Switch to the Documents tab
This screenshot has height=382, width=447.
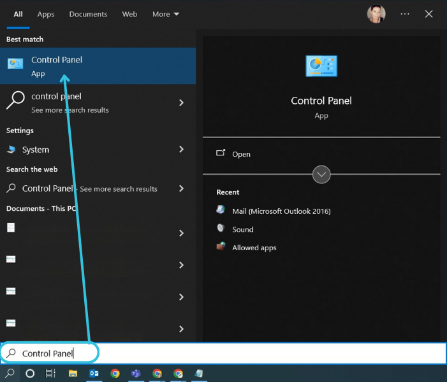pyautogui.click(x=88, y=14)
